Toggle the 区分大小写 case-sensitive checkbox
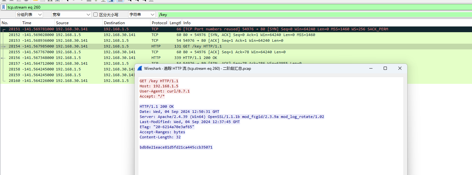The height and width of the screenshot is (175, 472). point(96,15)
